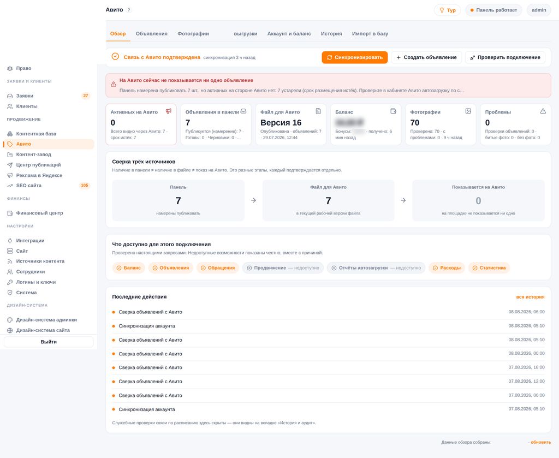Click the alert triangle in the red warning banner

click(114, 84)
